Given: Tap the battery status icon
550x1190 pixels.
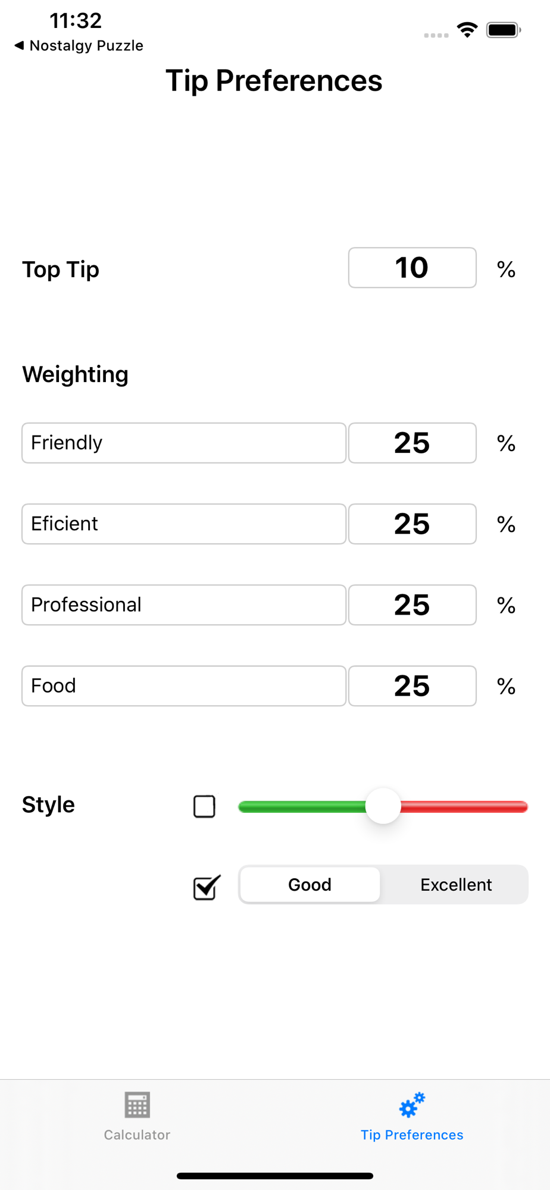Looking at the screenshot, I should click(x=504, y=30).
